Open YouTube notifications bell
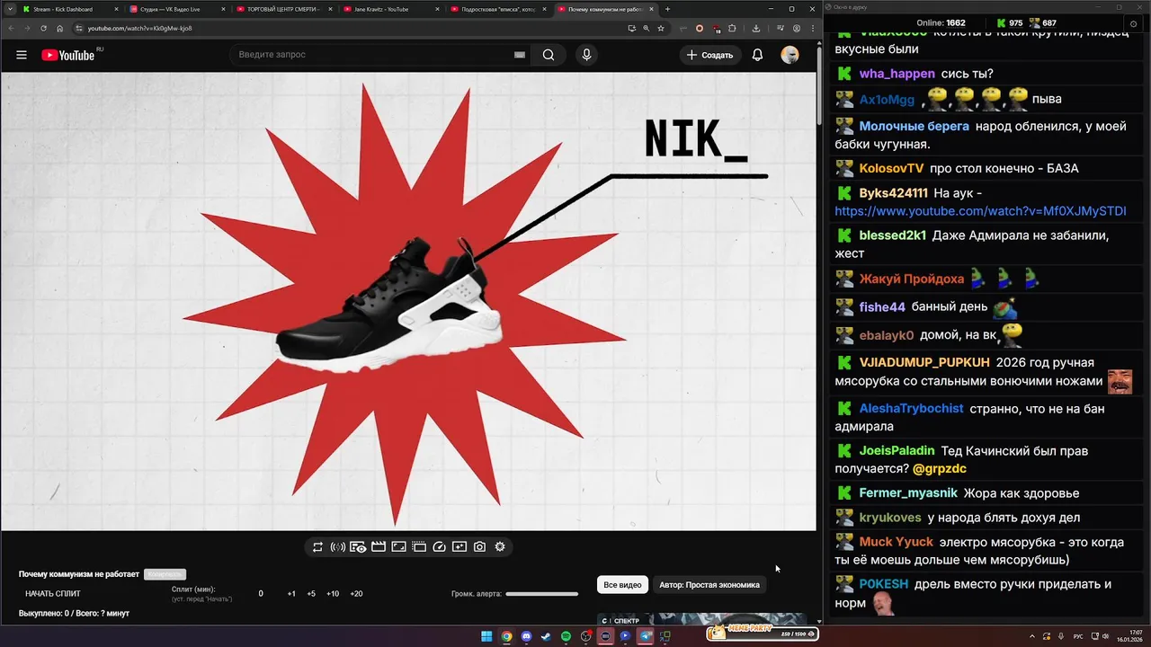This screenshot has height=647, width=1151. pyautogui.click(x=757, y=55)
